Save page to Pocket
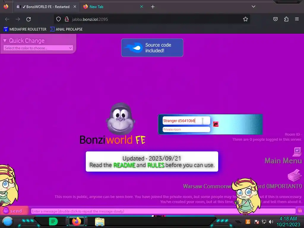This screenshot has width=304, height=228. pos(275,19)
